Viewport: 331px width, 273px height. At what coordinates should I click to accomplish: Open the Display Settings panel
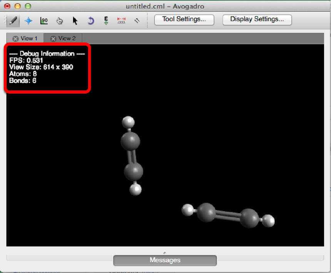coord(257,19)
